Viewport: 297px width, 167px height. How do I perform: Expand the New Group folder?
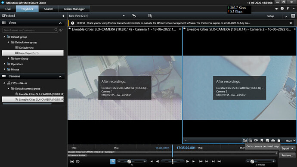pyautogui.click(x=9, y=59)
